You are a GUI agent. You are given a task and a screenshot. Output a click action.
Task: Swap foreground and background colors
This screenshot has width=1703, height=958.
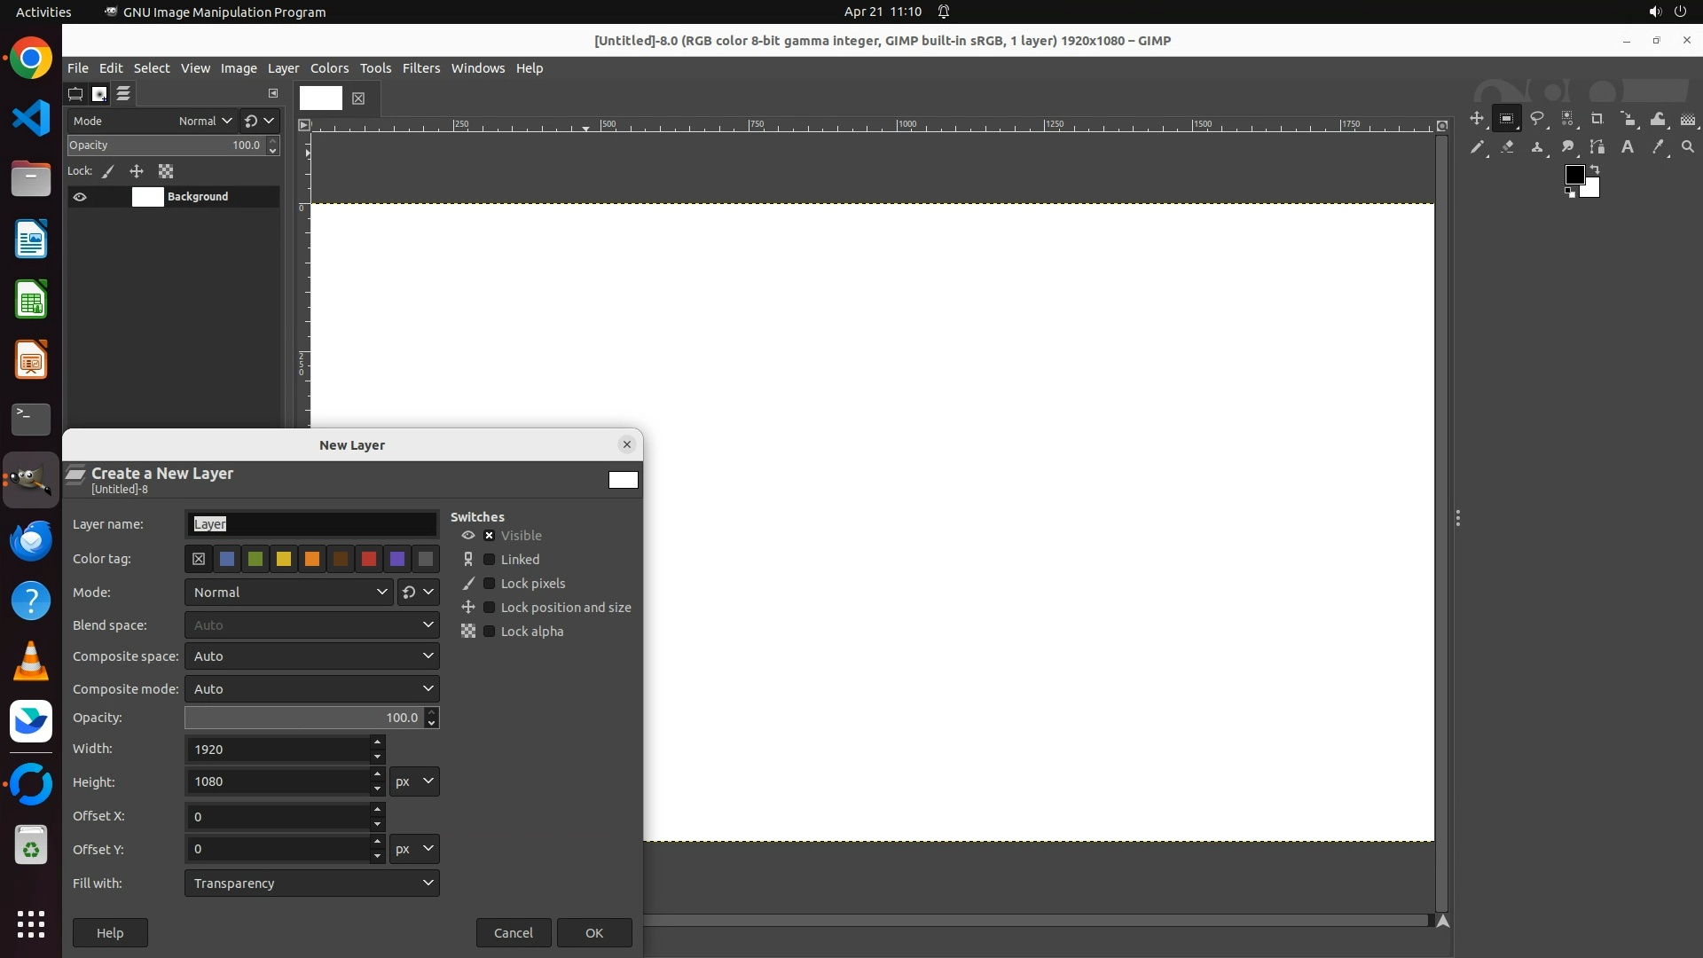click(1595, 169)
